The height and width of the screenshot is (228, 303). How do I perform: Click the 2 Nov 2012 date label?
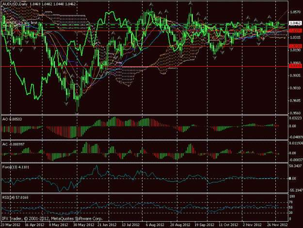252,225
